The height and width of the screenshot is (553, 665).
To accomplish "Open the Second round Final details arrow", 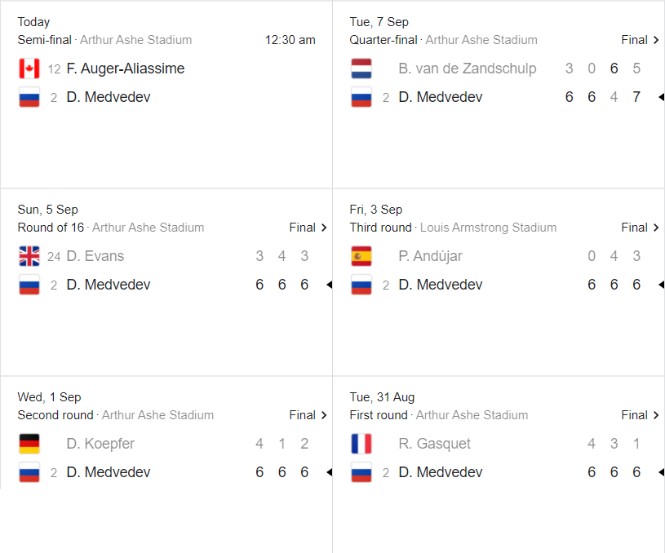I will (324, 414).
